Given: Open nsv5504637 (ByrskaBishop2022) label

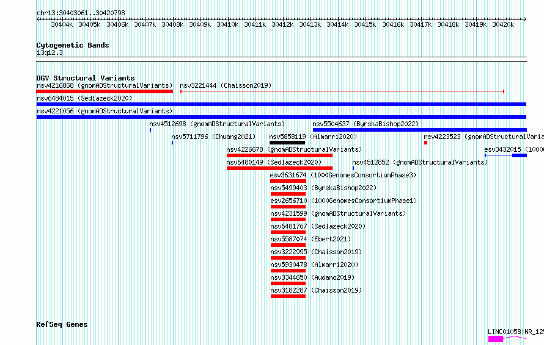Looking at the screenshot, I should 366,124.
